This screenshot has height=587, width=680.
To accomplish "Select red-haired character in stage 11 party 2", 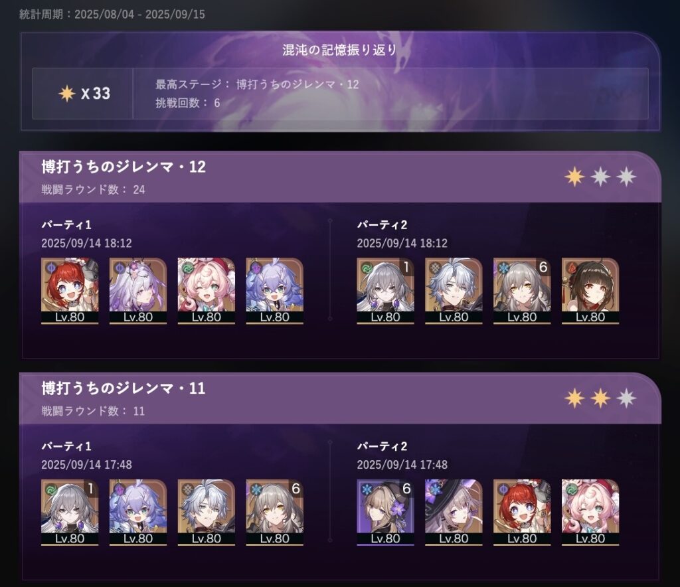I will (522, 513).
